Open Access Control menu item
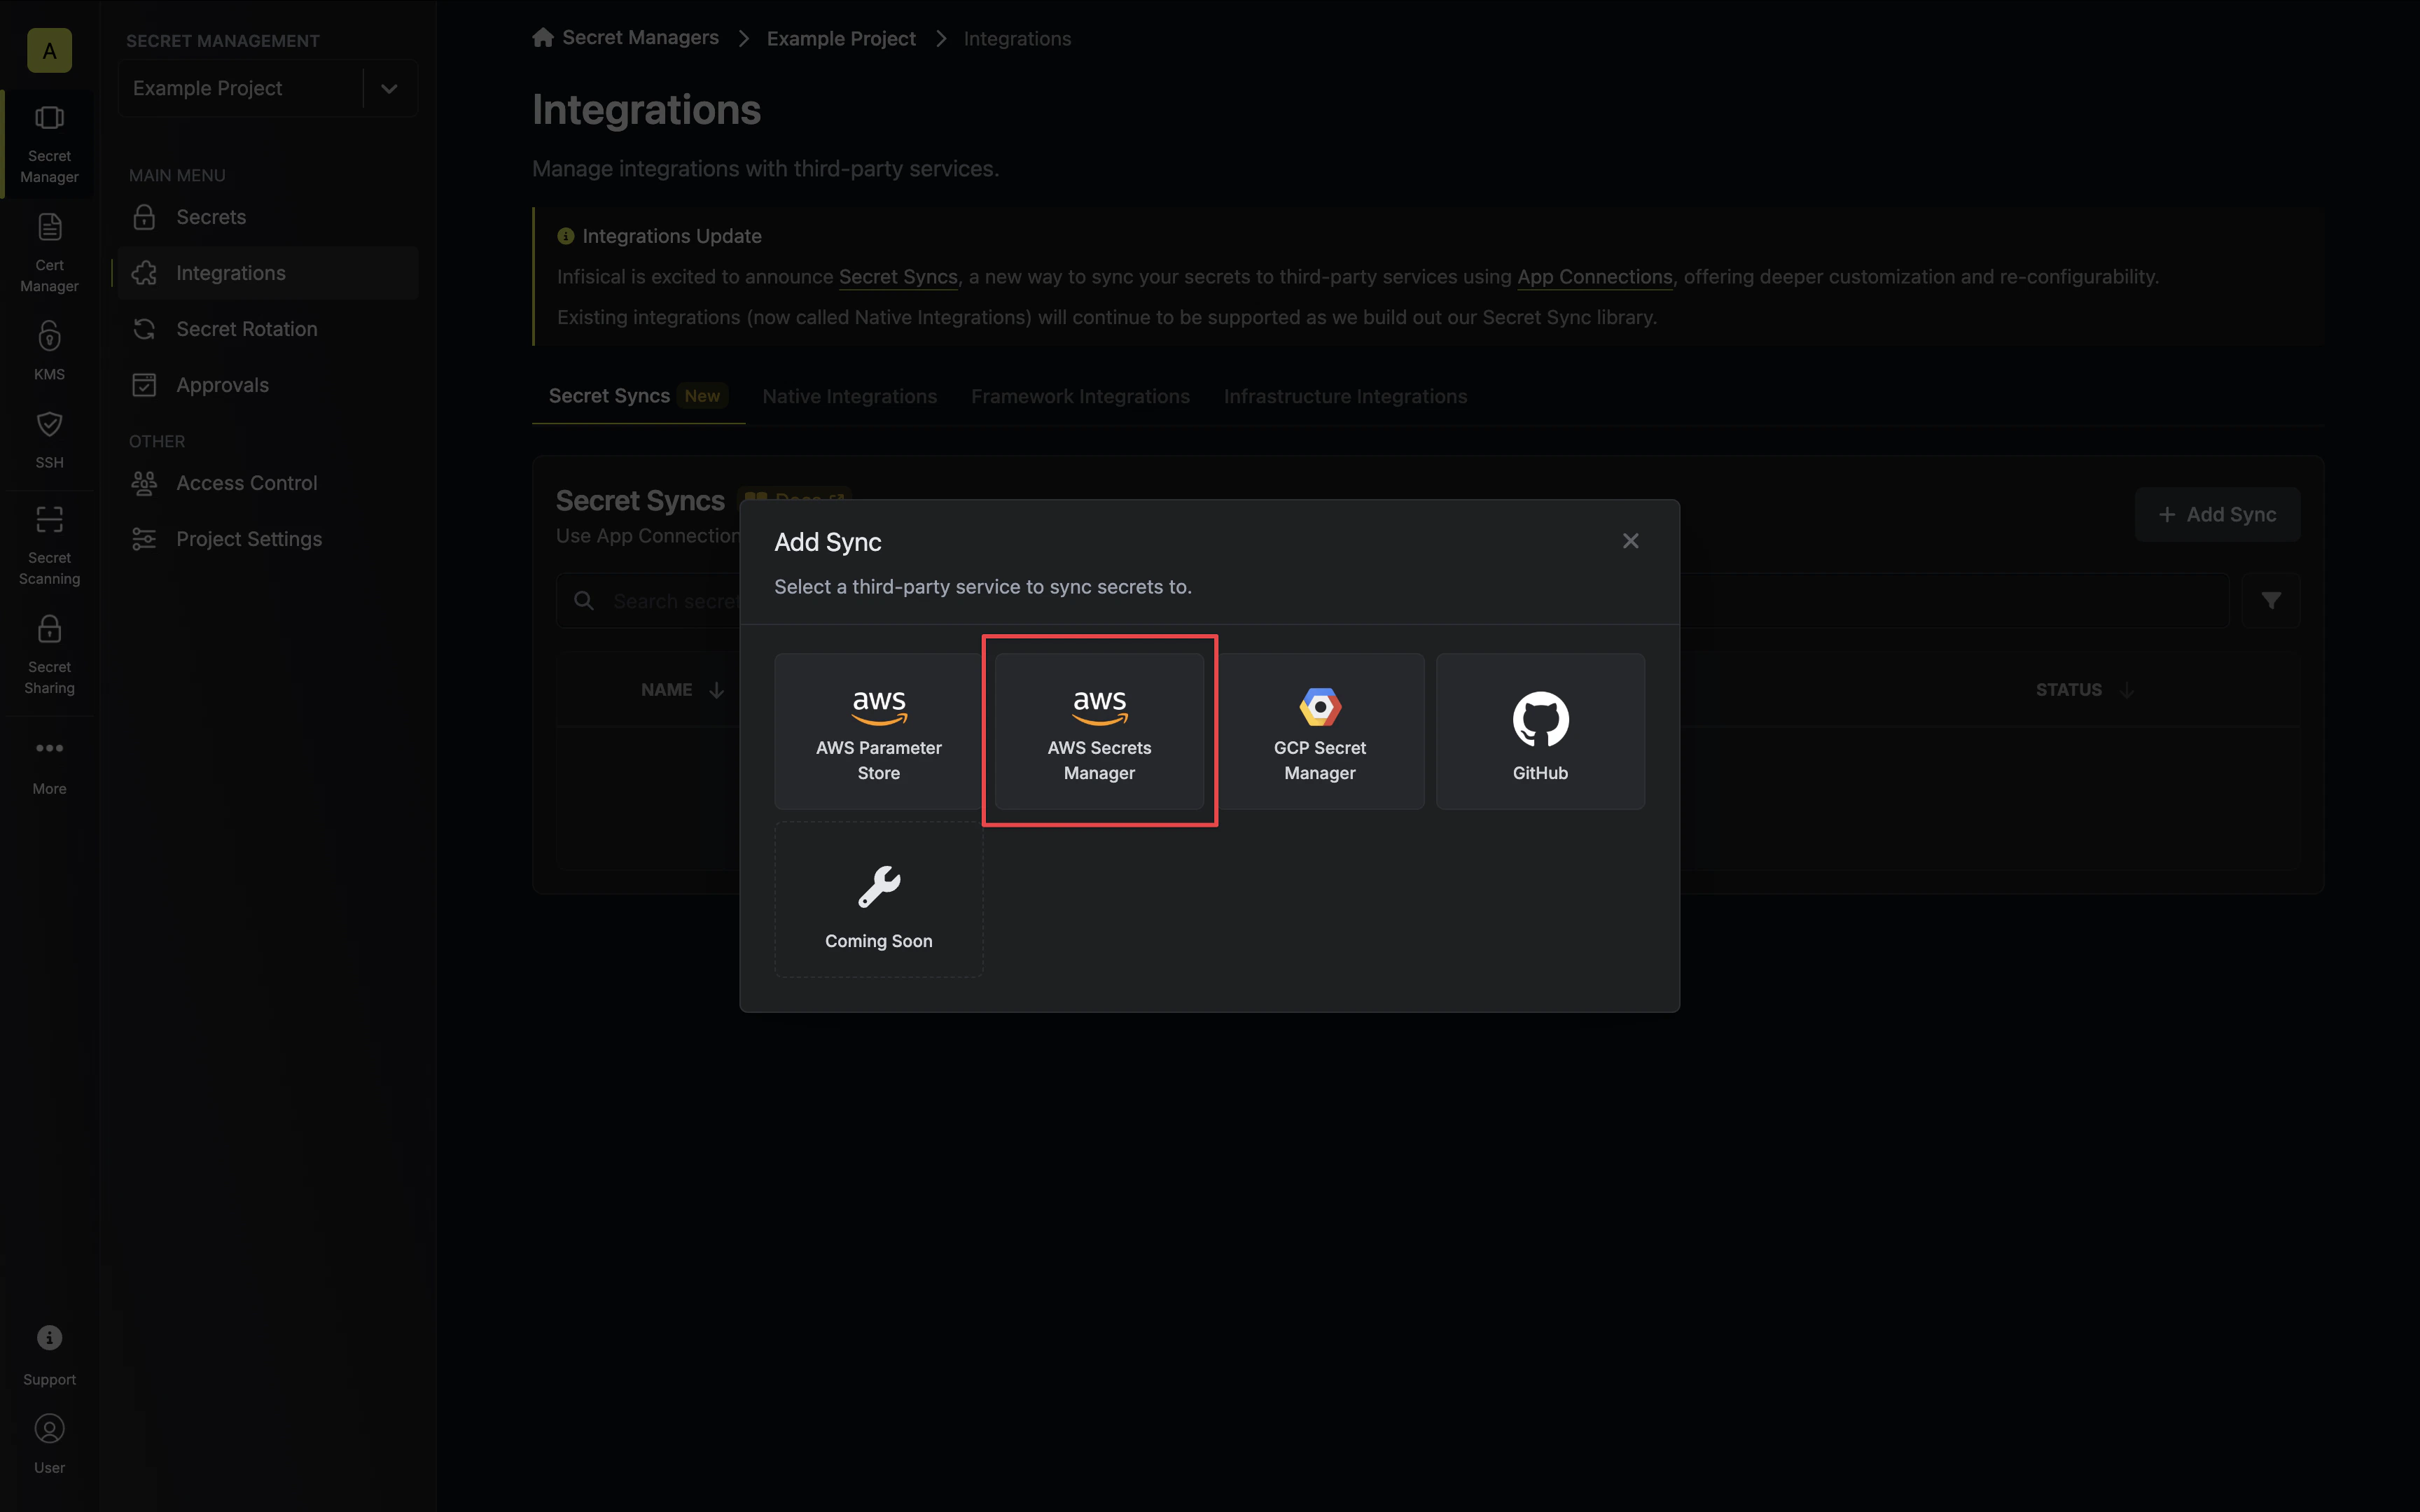Viewport: 2420px width, 1512px height. pos(268,483)
